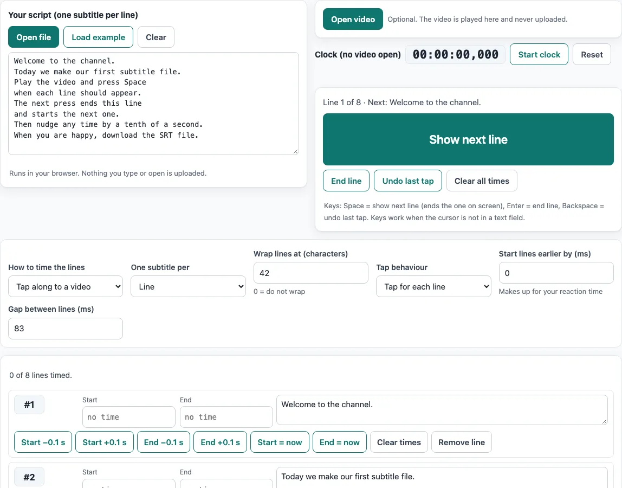Image resolution: width=622 pixels, height=488 pixels.
Task: Click the Start time field of line #1
Action: 128,417
